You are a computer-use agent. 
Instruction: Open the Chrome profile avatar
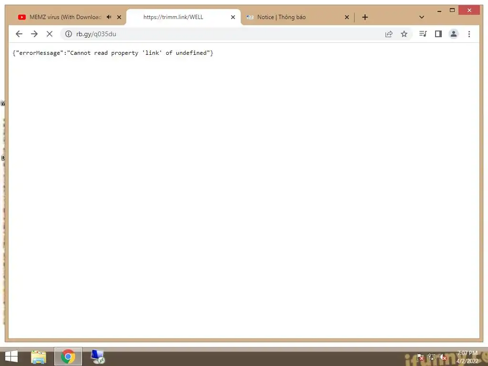pos(454,34)
